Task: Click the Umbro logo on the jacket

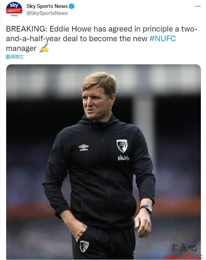Action: [x=84, y=147]
